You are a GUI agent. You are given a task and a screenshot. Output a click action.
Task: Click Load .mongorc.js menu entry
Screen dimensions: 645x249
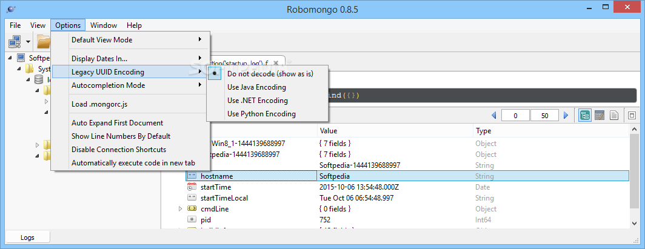pos(130,104)
